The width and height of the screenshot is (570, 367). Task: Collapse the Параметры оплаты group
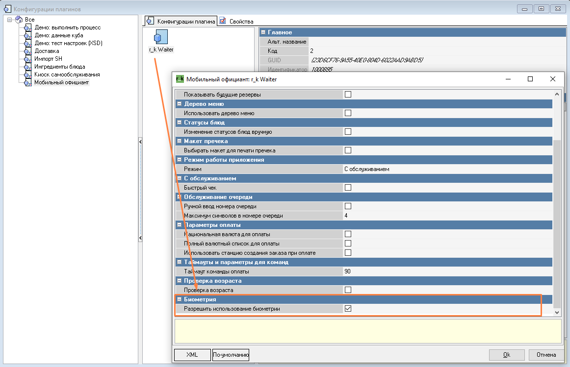click(180, 225)
